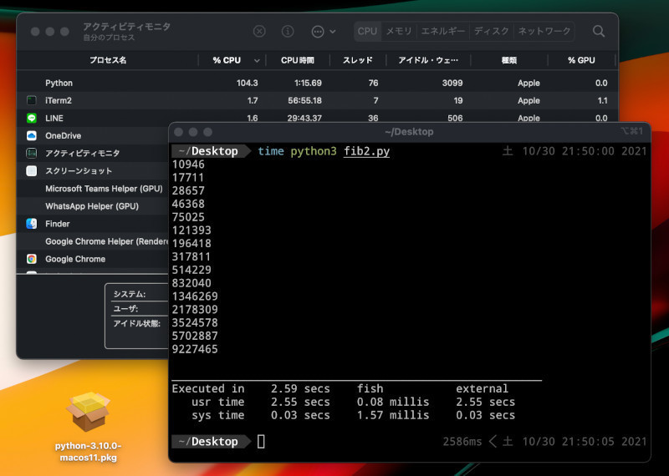This screenshot has height=476, width=669.
Task: Click the iTerm2 process icon
Action: coord(32,100)
